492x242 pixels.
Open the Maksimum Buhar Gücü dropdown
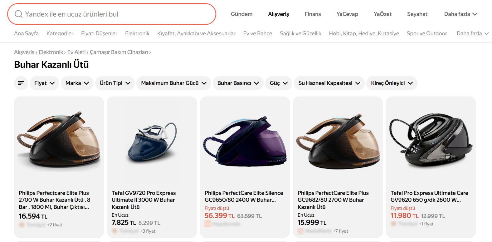tap(173, 83)
